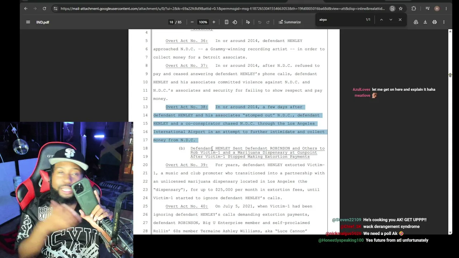Click the PDF save-with-edits icon
The width and height of the screenshot is (459, 258).
[x=416, y=22]
